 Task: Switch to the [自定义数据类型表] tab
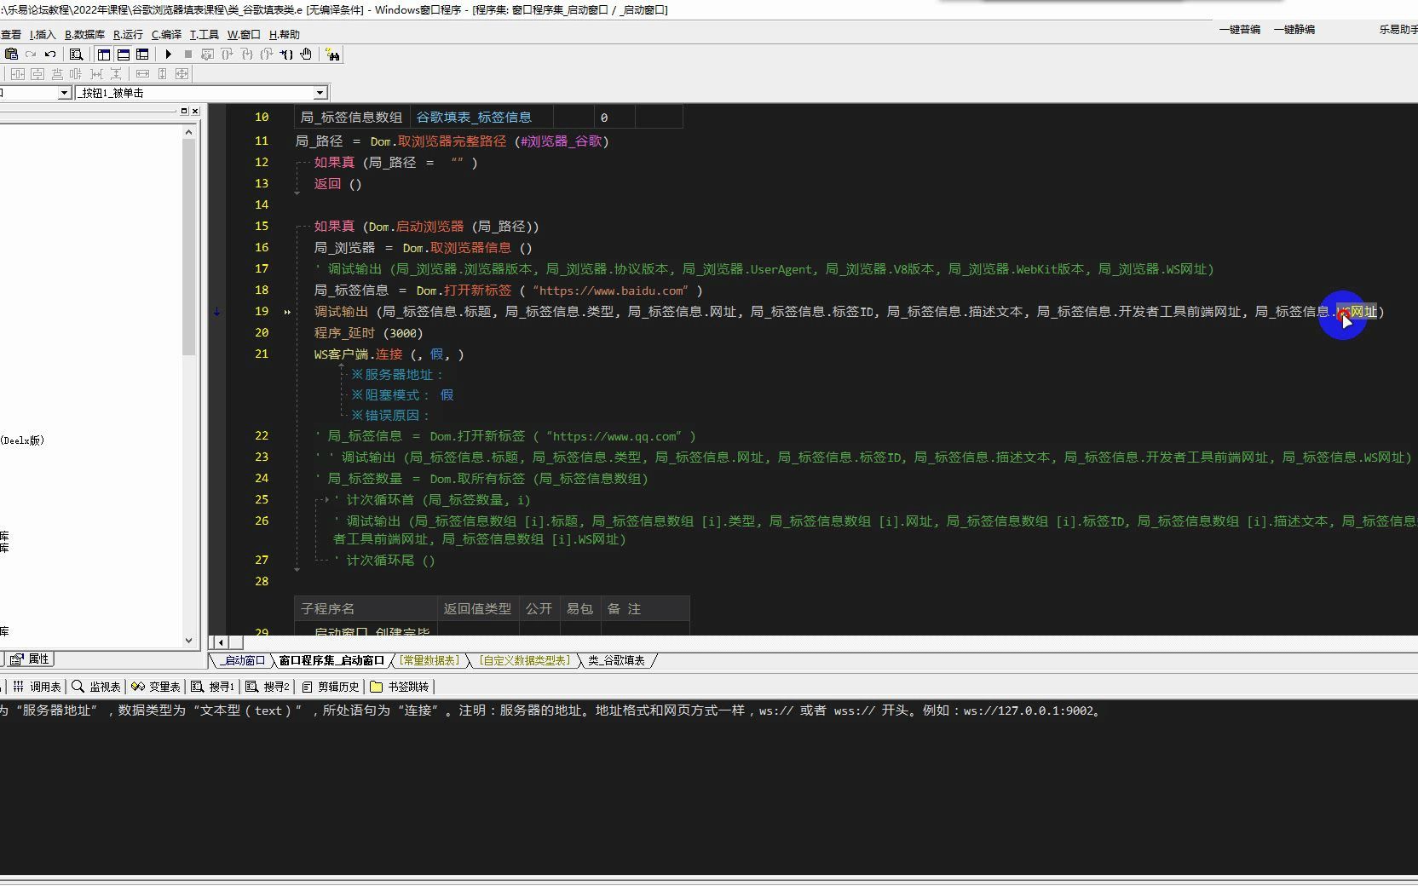pos(524,660)
